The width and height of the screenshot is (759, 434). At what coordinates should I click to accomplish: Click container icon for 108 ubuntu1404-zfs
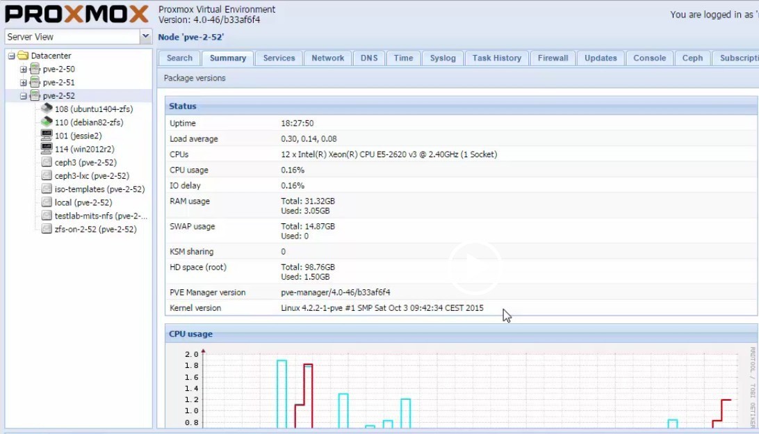pos(47,108)
